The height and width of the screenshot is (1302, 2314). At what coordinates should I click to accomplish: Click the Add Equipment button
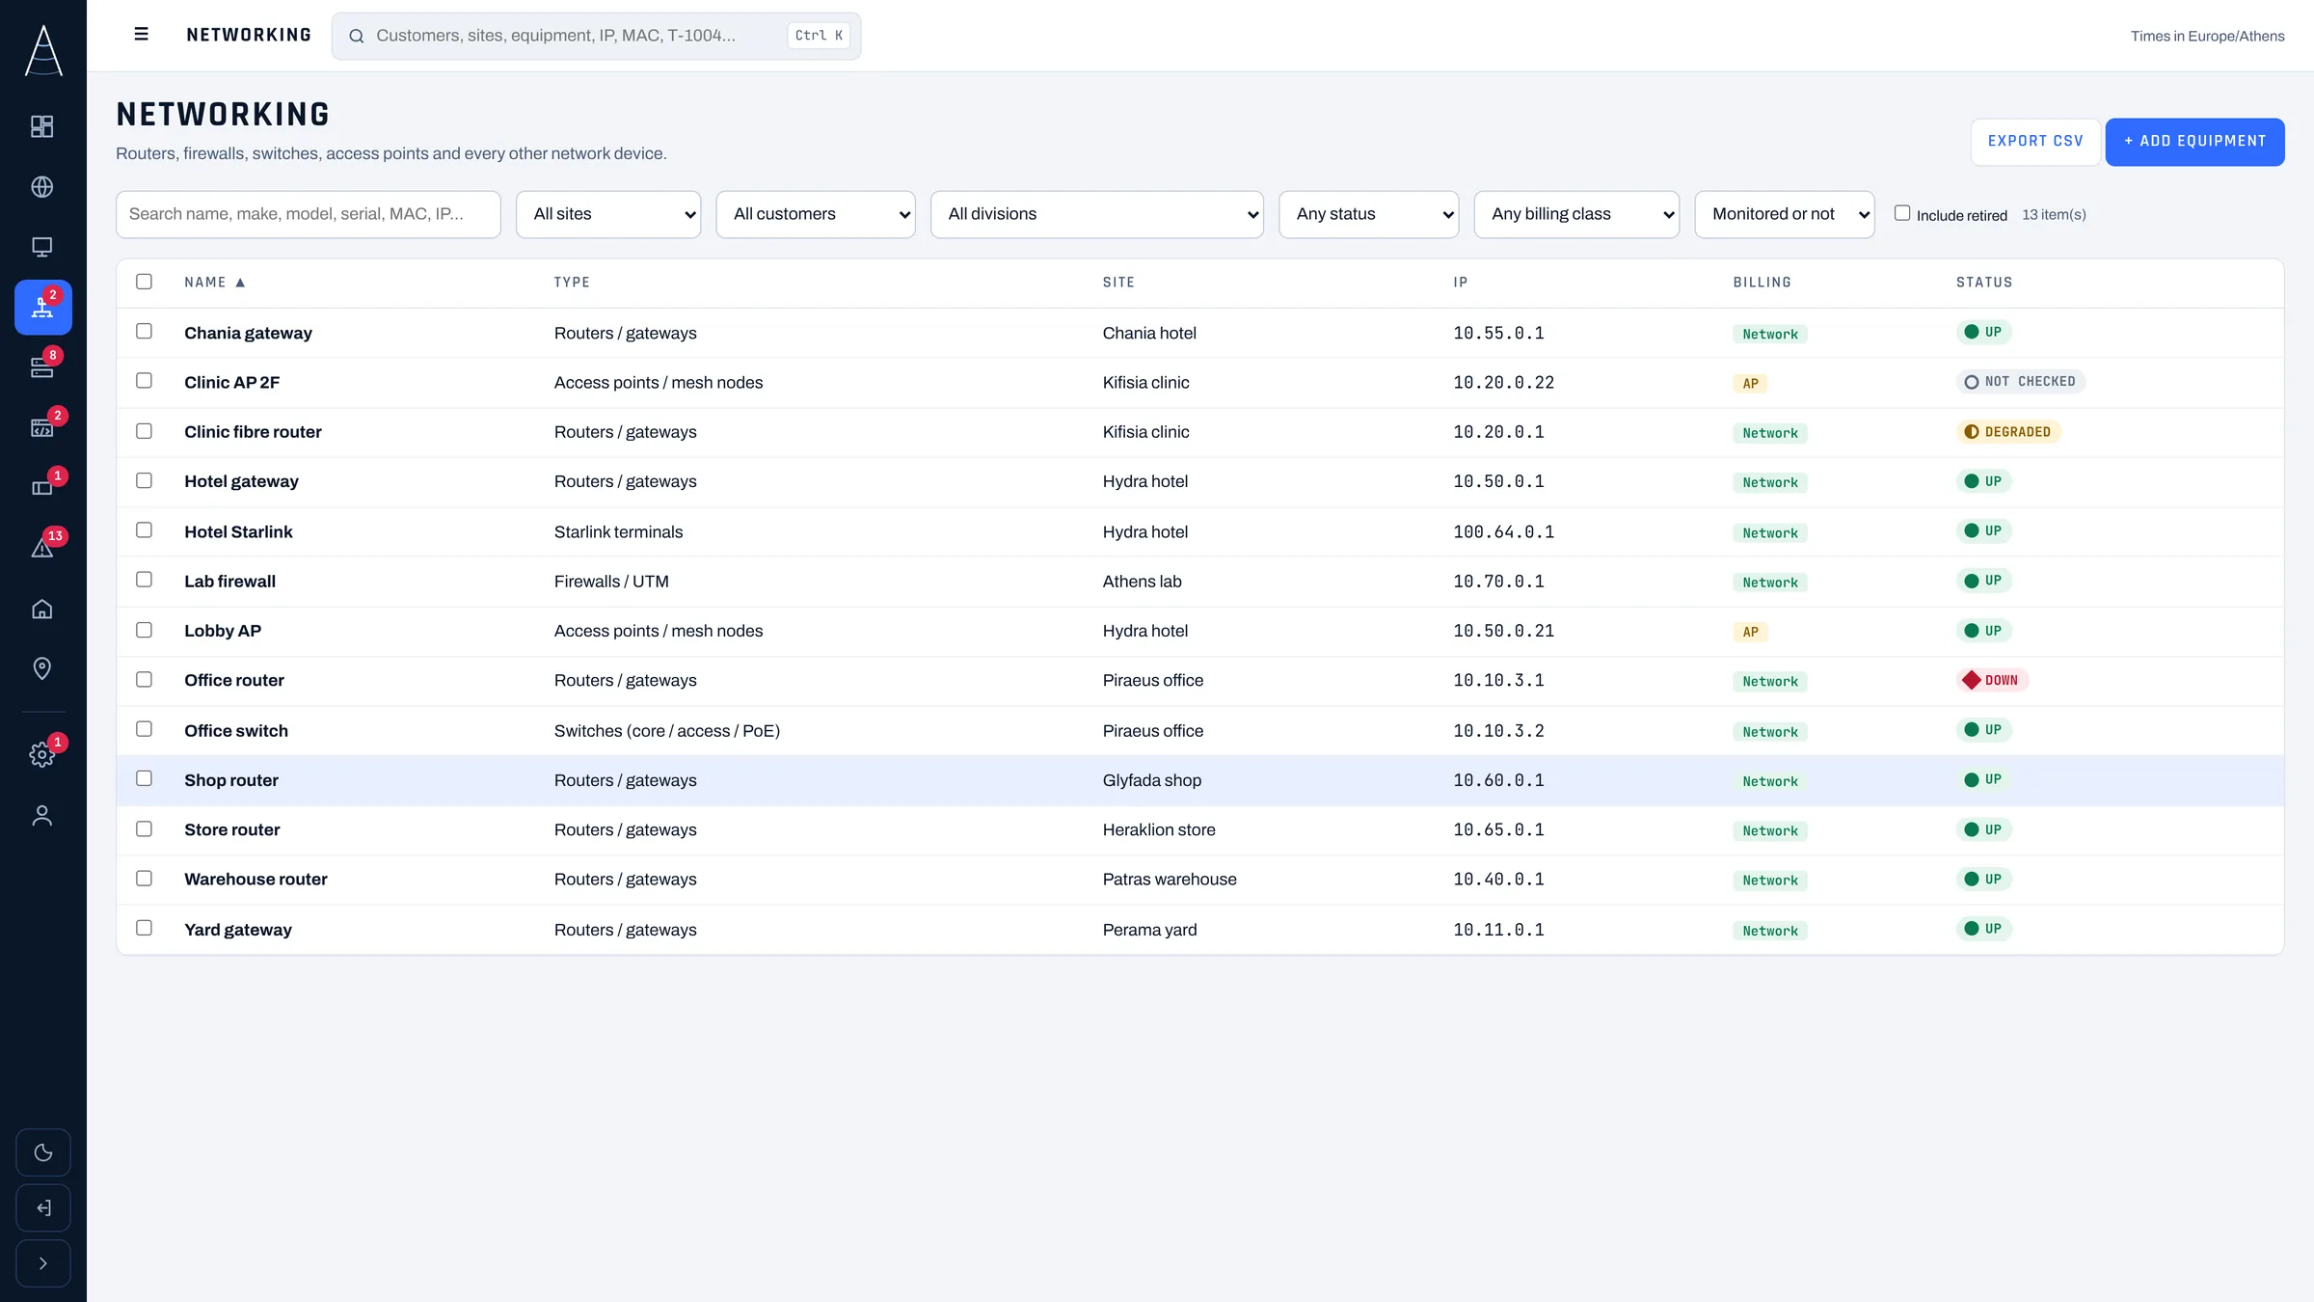coord(2194,142)
